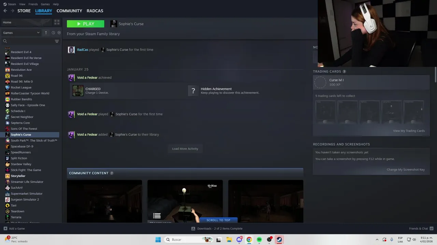Open Friends & Chat
This screenshot has height=245, width=437.
(421, 229)
